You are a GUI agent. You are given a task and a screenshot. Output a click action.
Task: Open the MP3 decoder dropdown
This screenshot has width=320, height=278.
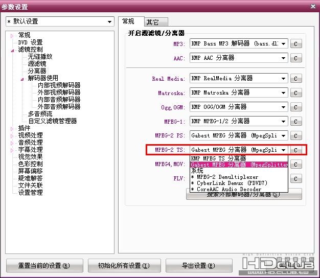tap(239, 43)
